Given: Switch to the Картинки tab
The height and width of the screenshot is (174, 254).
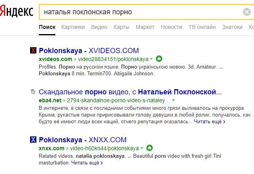Looking at the screenshot, I should click(x=73, y=27).
